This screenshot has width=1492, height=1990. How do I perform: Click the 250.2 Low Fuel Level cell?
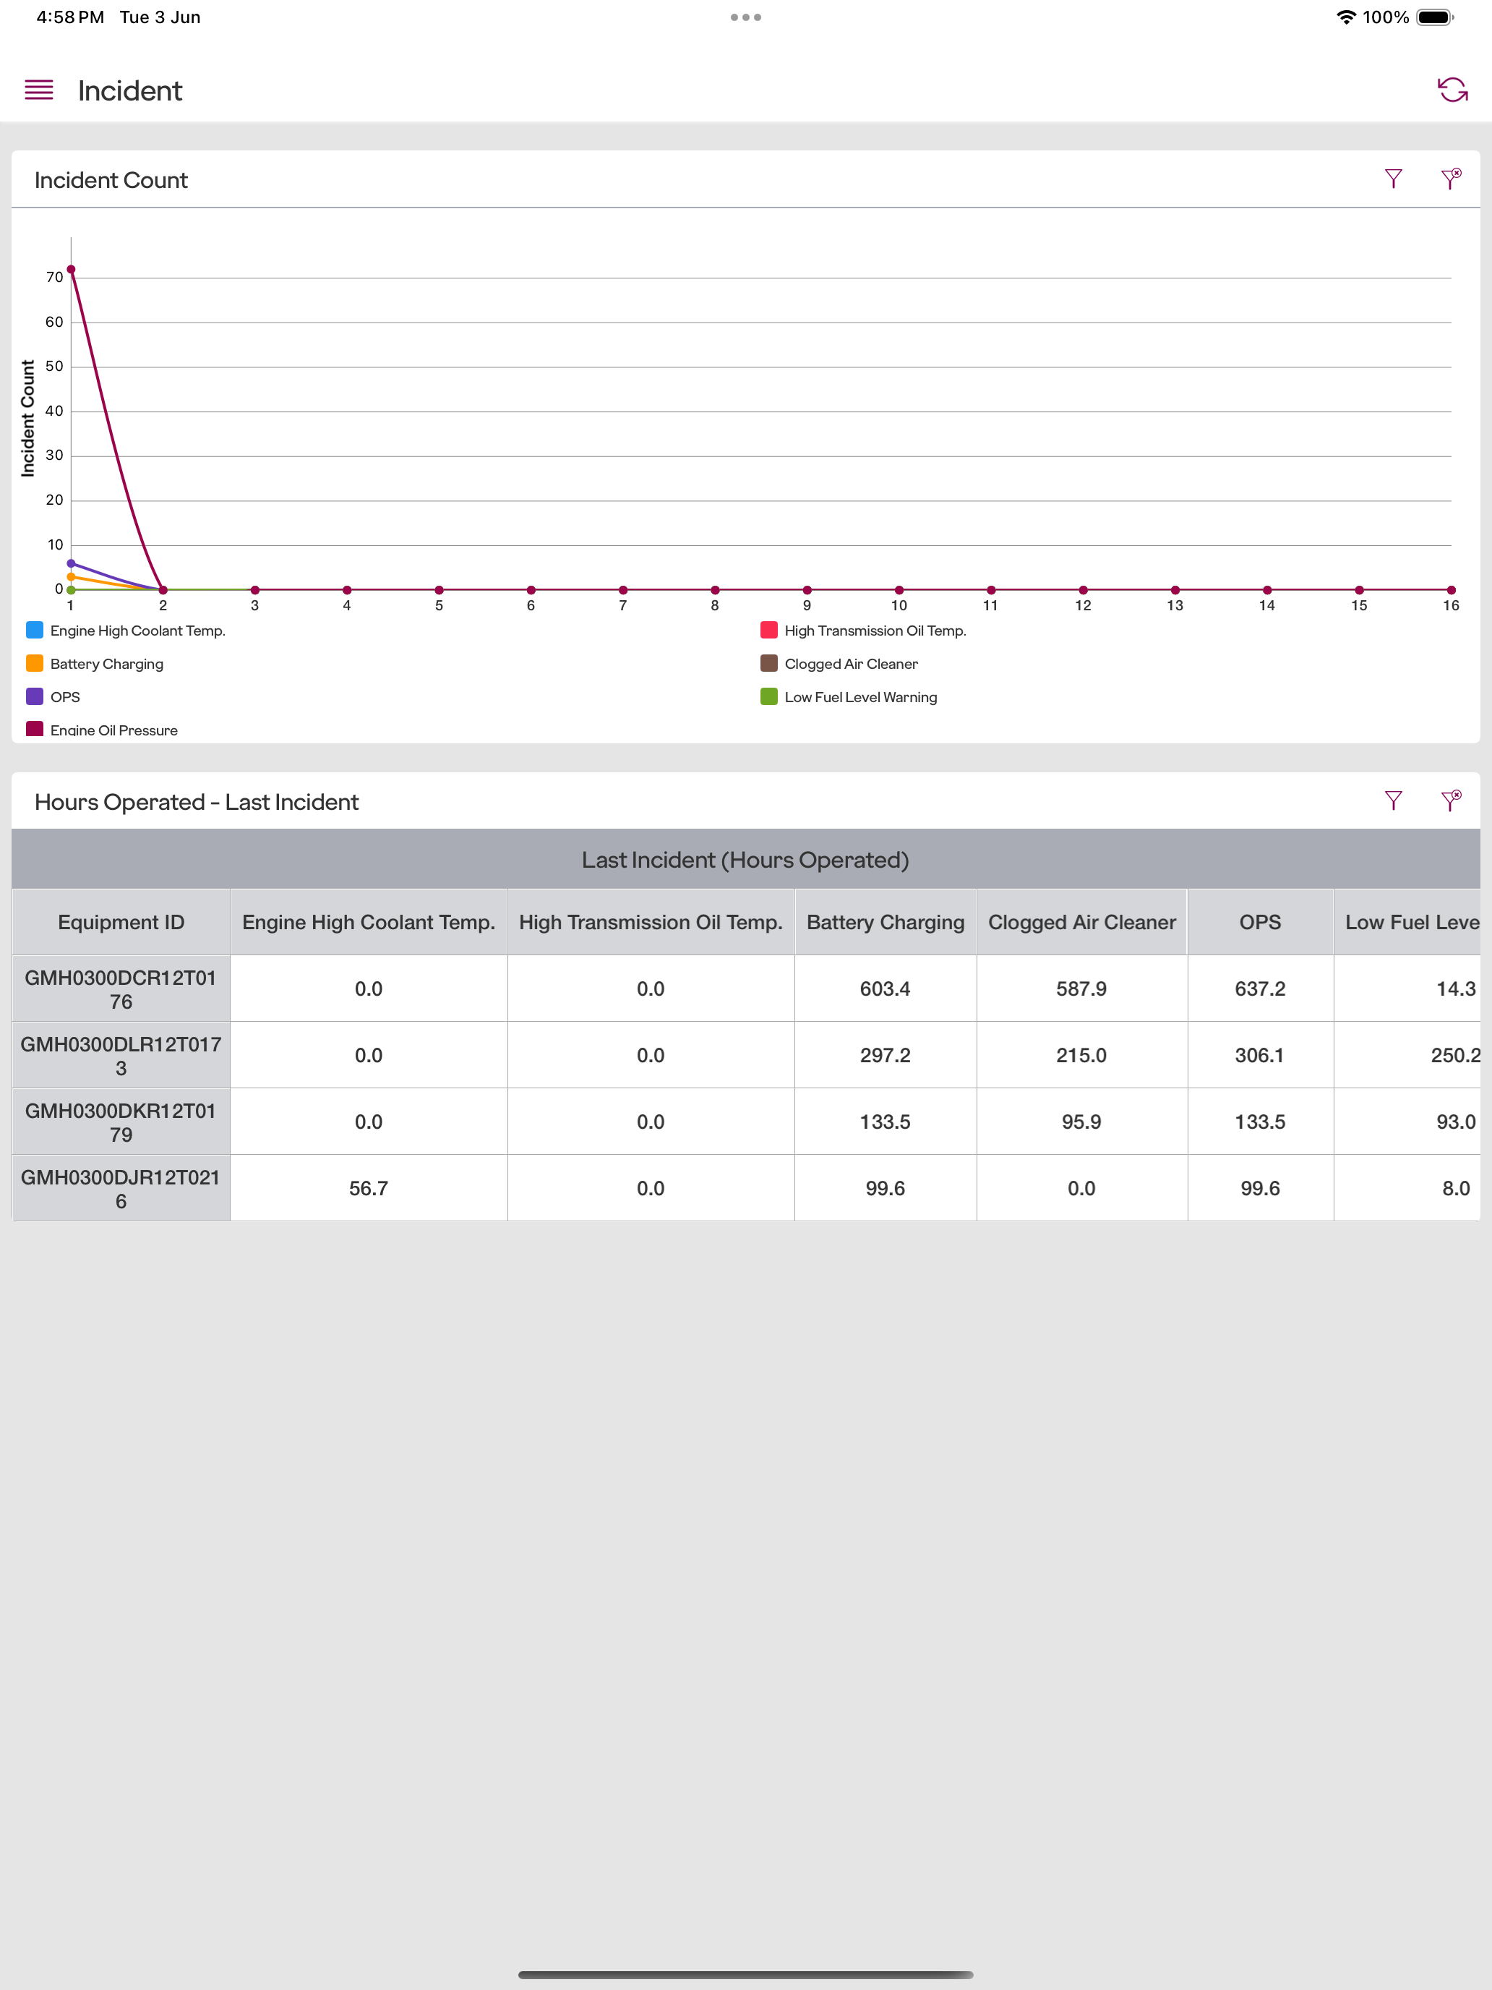click(1407, 1055)
